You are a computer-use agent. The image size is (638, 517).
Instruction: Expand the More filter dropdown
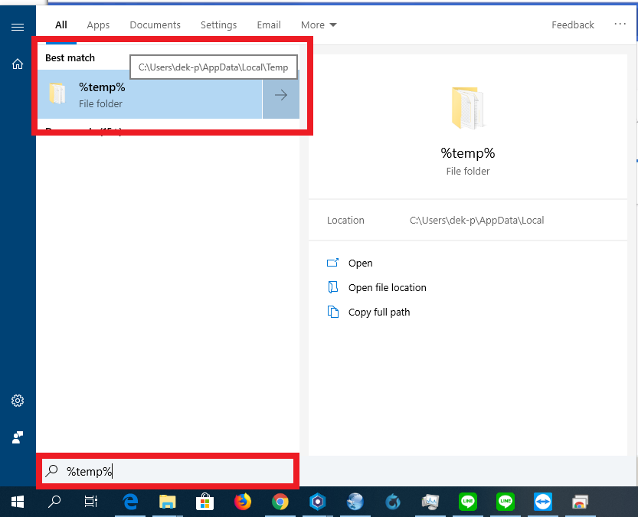coord(319,25)
